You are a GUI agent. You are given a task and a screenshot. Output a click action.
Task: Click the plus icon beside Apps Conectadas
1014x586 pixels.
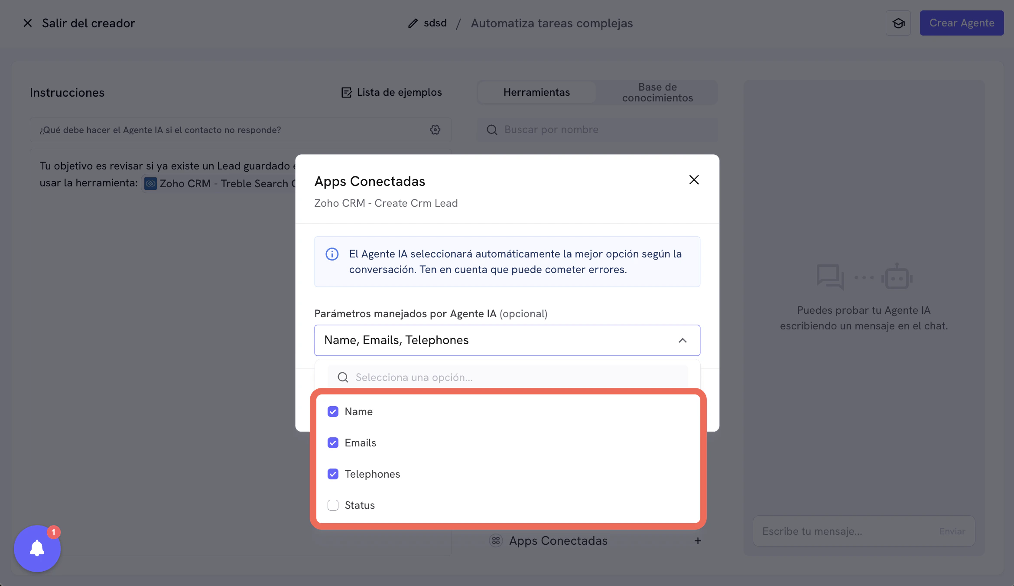pos(698,540)
